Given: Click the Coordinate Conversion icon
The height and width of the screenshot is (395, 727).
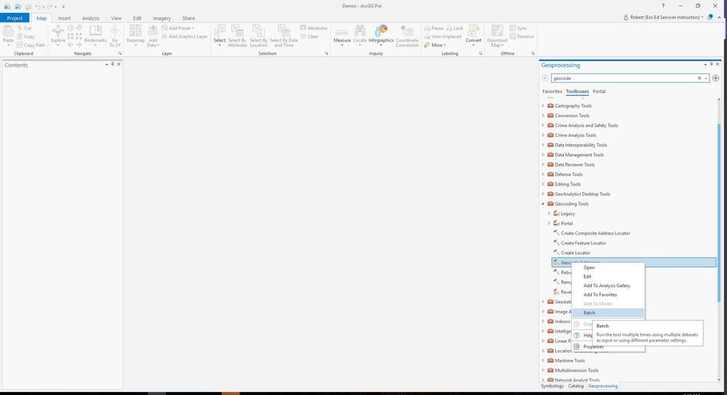Looking at the screenshot, I should [407, 31].
